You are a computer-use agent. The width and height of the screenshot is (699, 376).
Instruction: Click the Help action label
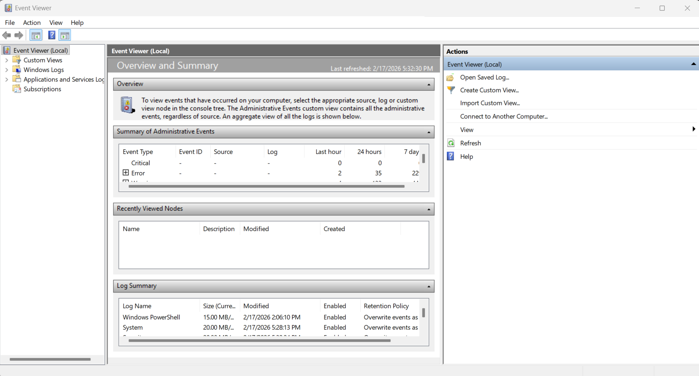click(x=466, y=157)
